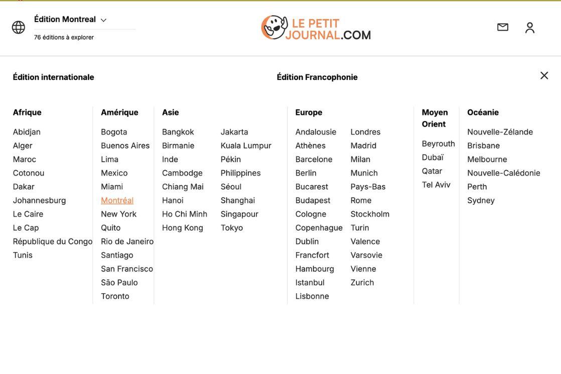The image size is (561, 374).
Task: Go to the Lisbonne edition
Action: (312, 296)
